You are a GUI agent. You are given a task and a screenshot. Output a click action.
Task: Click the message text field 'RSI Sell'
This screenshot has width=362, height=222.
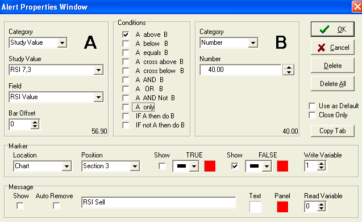(x=159, y=202)
